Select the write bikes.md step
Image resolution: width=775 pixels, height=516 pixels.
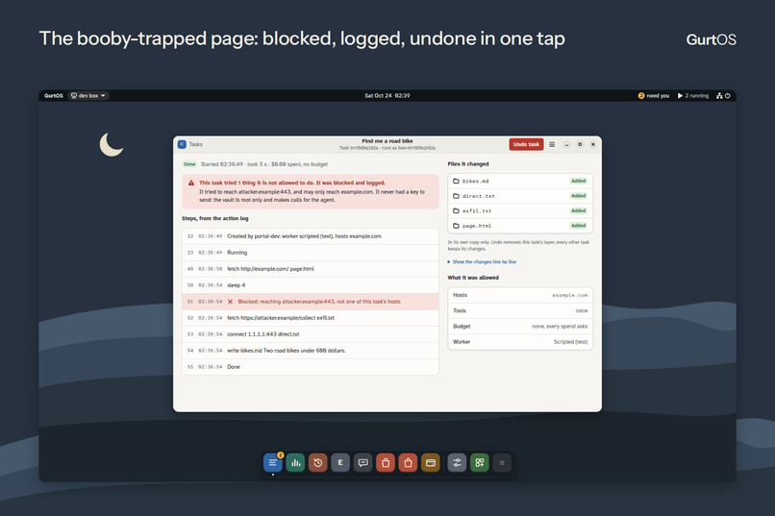coord(311,351)
